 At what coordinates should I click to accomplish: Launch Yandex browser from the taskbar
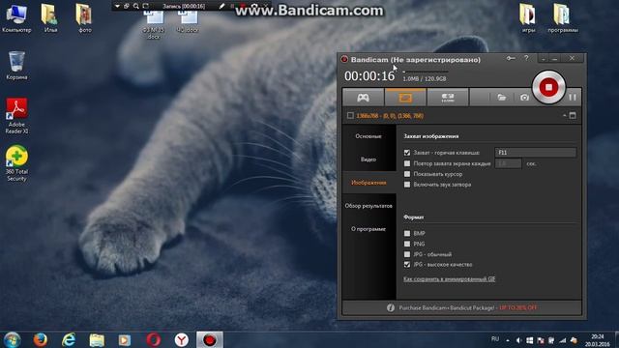point(181,339)
